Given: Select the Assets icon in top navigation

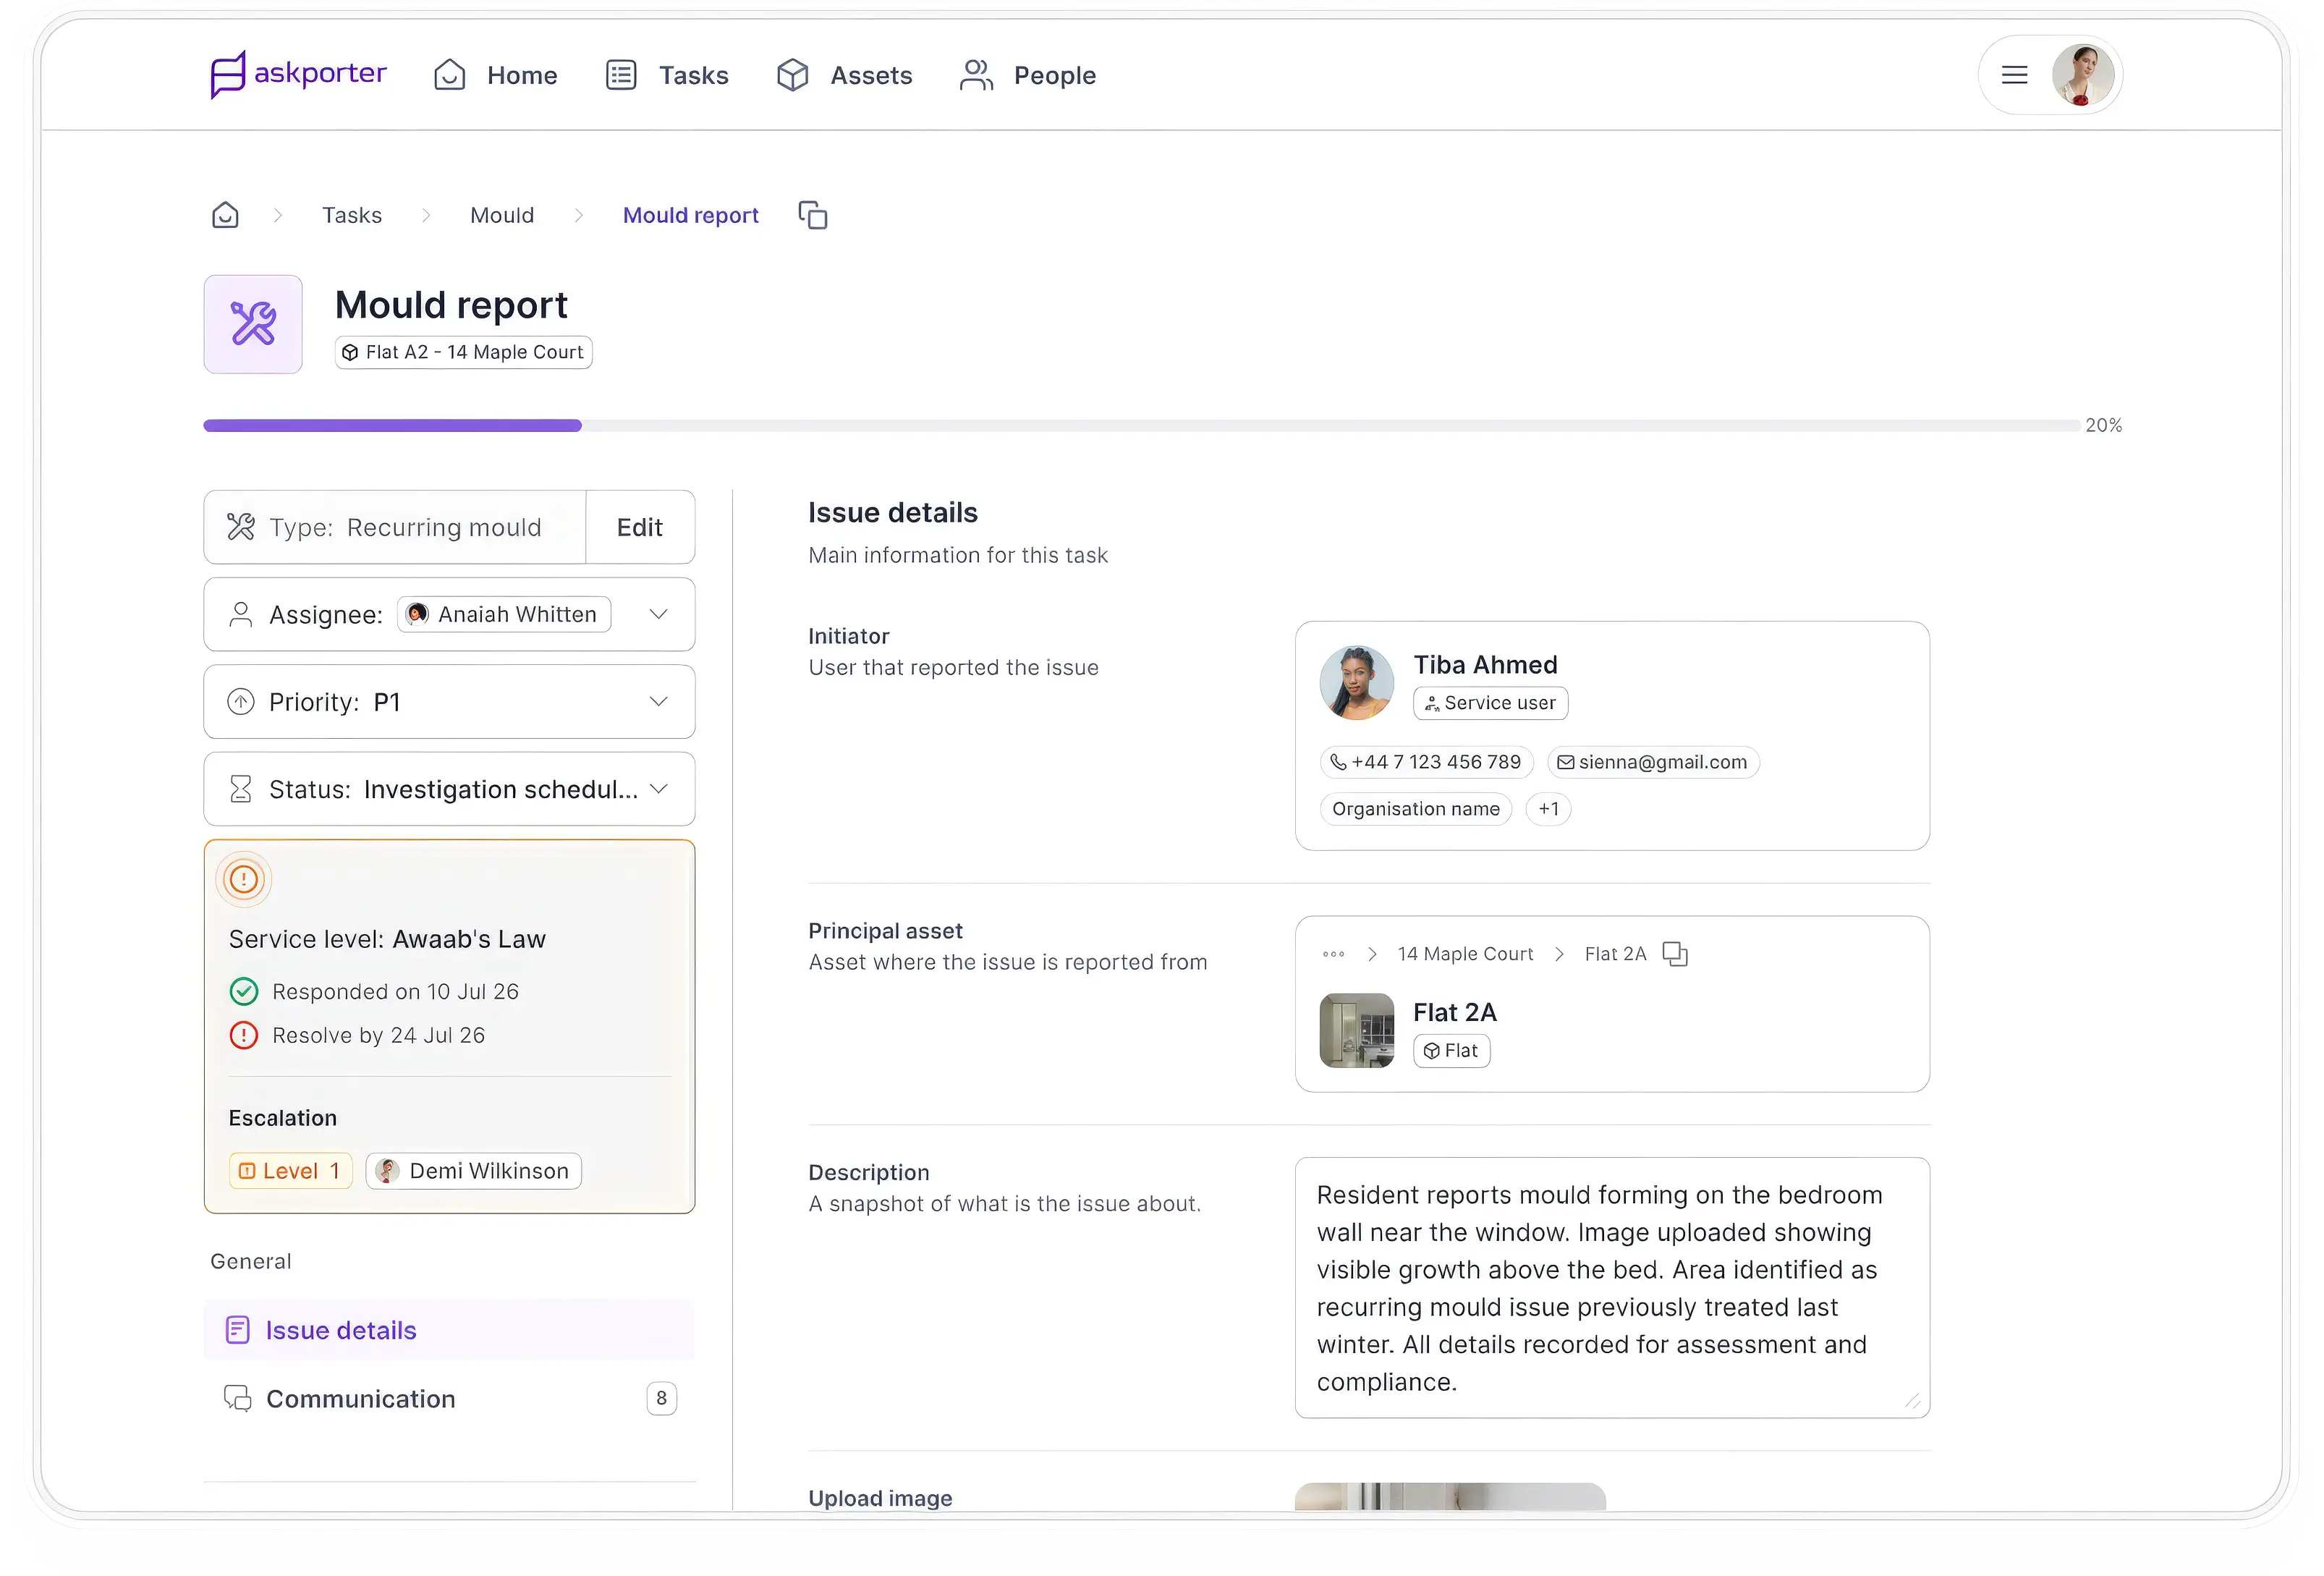Looking at the screenshot, I should pos(792,74).
